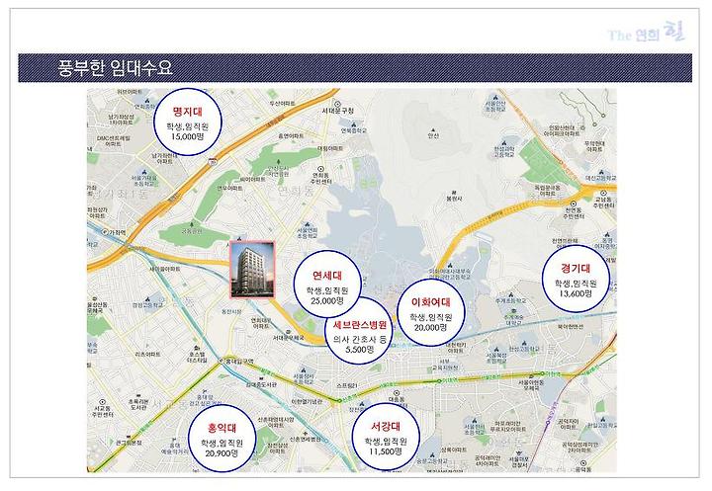Image resolution: width=712 pixels, height=491 pixels.
Task: Click 의사 간호사 등 text
Action: (360, 339)
